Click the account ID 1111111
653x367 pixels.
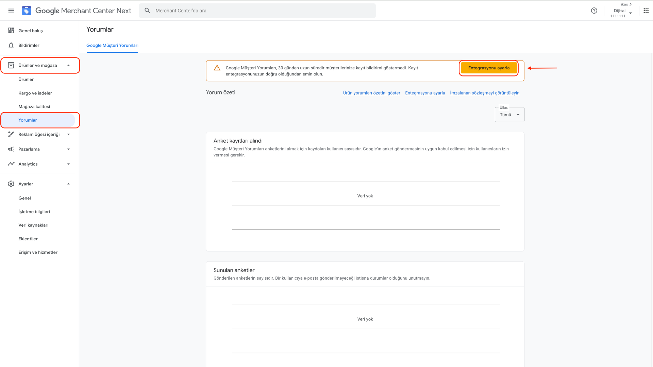pos(618,16)
